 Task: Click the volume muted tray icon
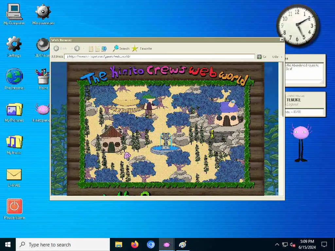292,244
